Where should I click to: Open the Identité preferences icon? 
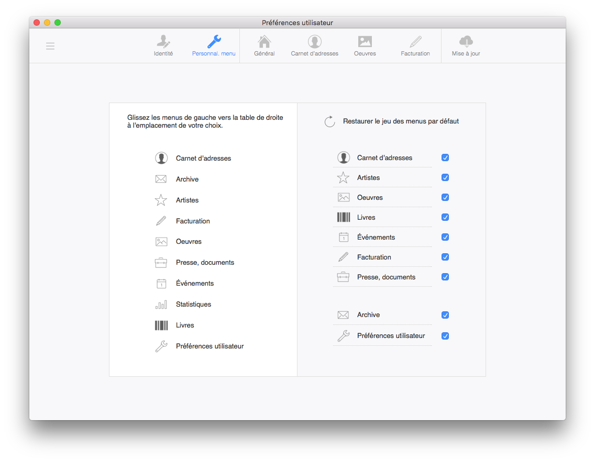(x=163, y=42)
